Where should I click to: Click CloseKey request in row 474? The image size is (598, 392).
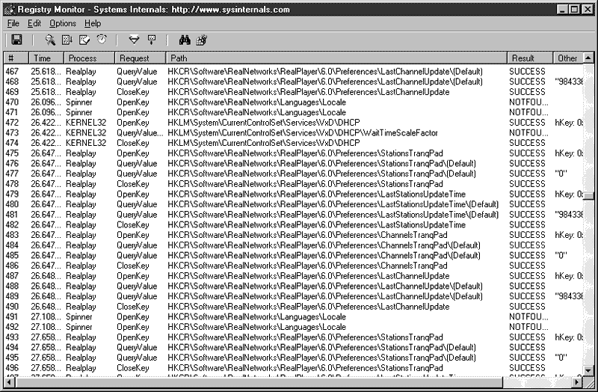pos(133,143)
